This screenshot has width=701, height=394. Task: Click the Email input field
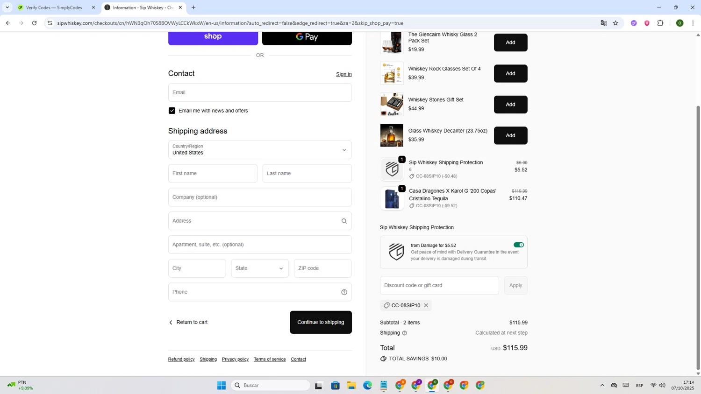click(260, 92)
